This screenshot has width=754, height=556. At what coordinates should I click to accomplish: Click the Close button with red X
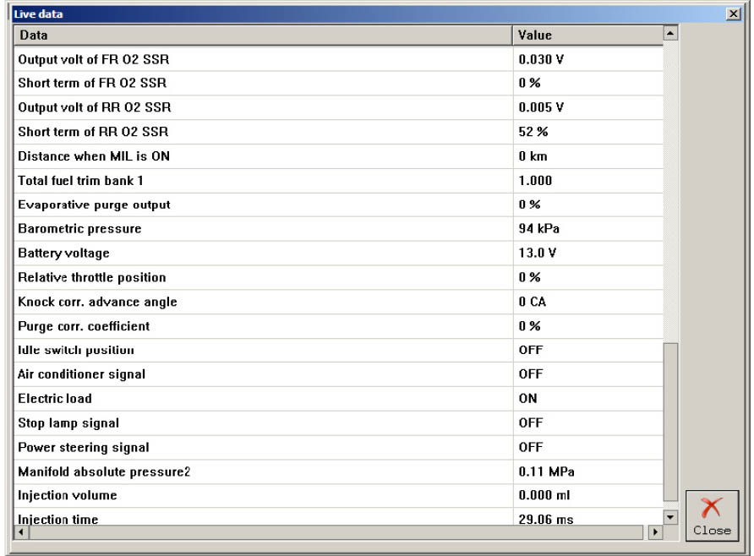click(711, 516)
